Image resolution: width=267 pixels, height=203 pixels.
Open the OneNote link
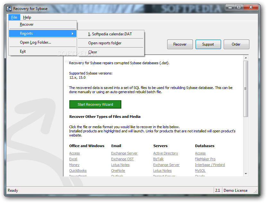118,171
